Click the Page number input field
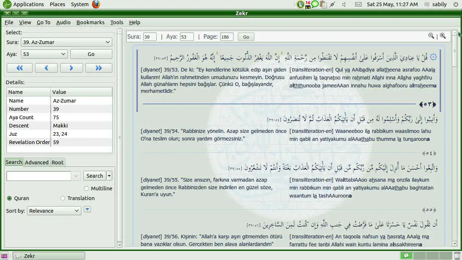This screenshot has height=260, width=462. (x=227, y=37)
